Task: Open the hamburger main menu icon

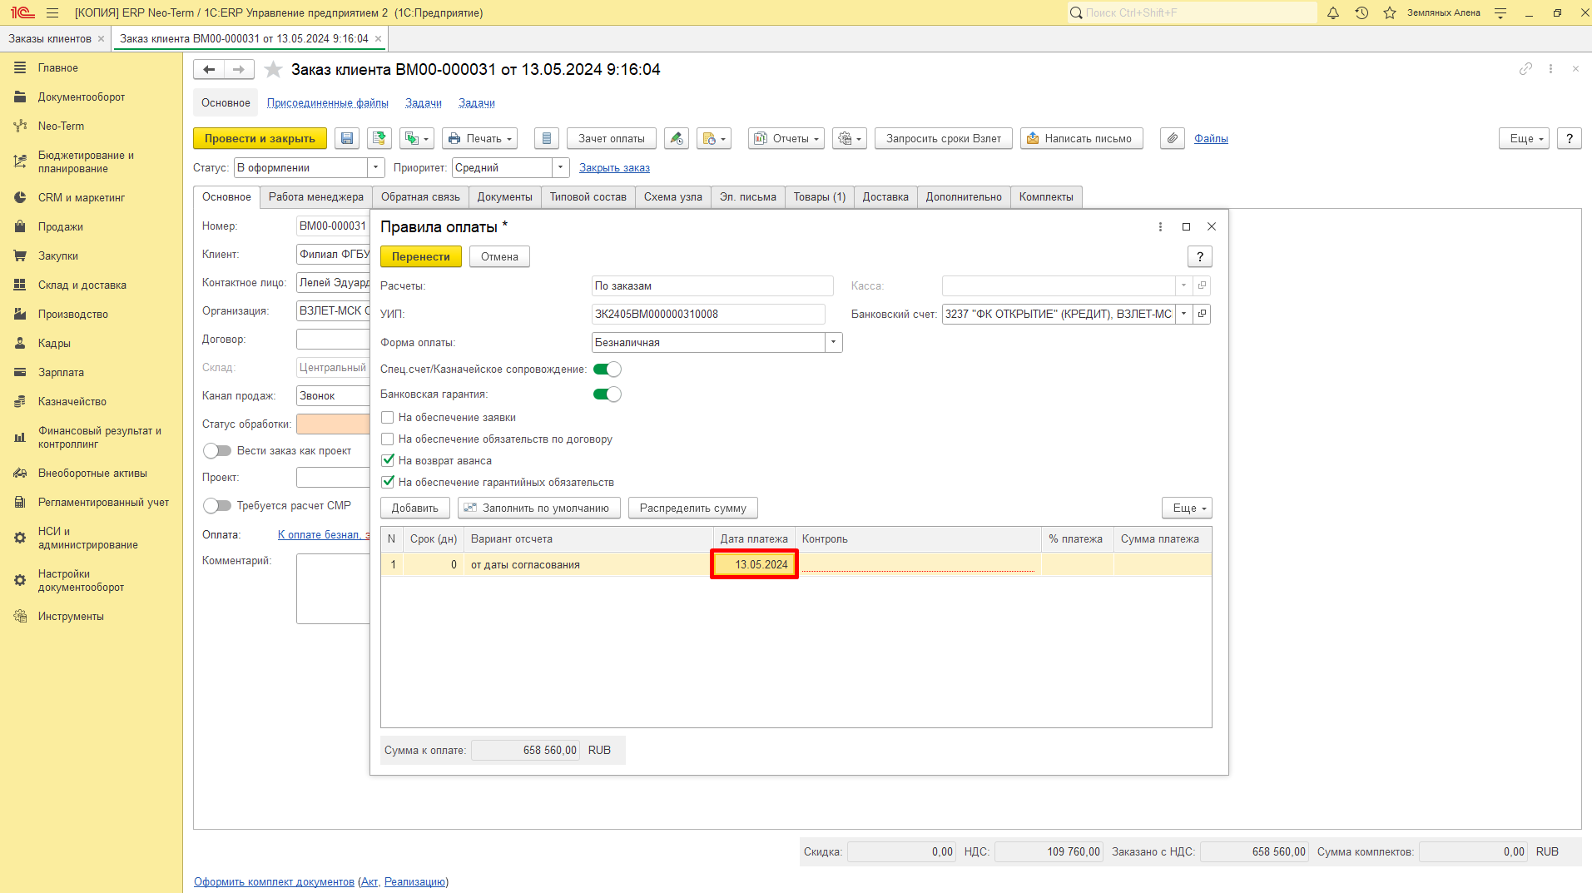Action: pos(52,12)
